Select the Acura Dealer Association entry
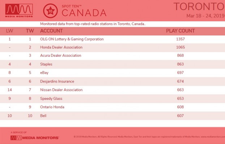 coord(60,55)
